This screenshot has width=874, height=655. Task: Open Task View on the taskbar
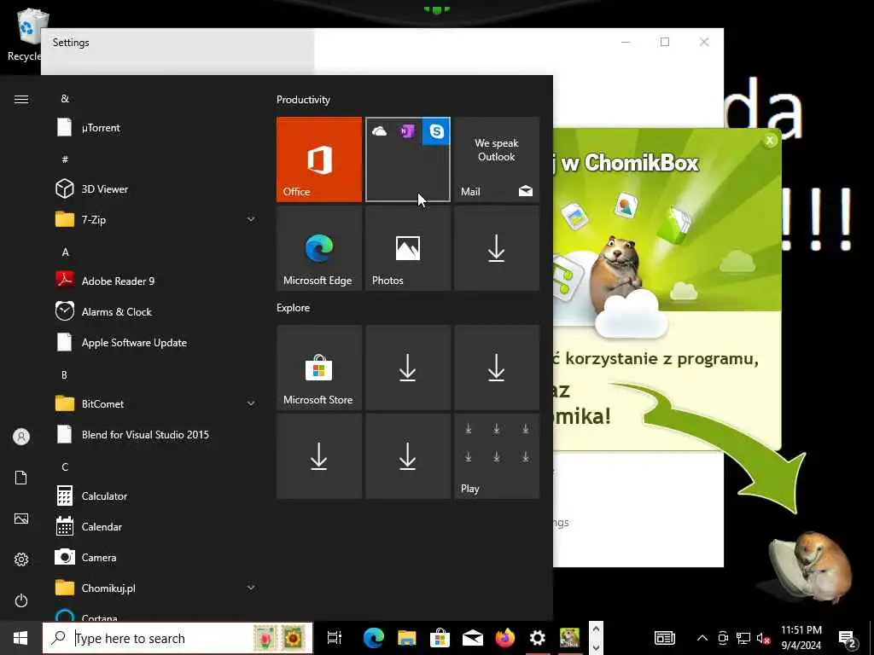[335, 638]
